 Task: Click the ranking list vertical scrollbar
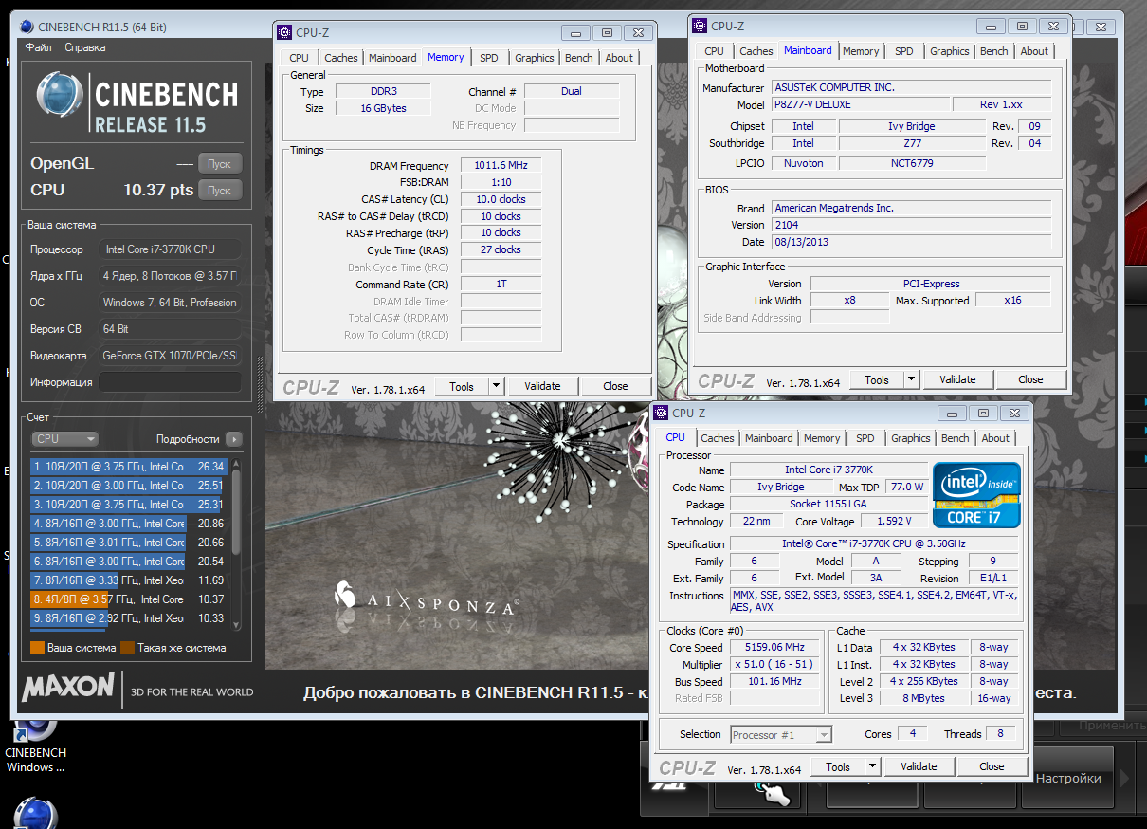[x=236, y=543]
